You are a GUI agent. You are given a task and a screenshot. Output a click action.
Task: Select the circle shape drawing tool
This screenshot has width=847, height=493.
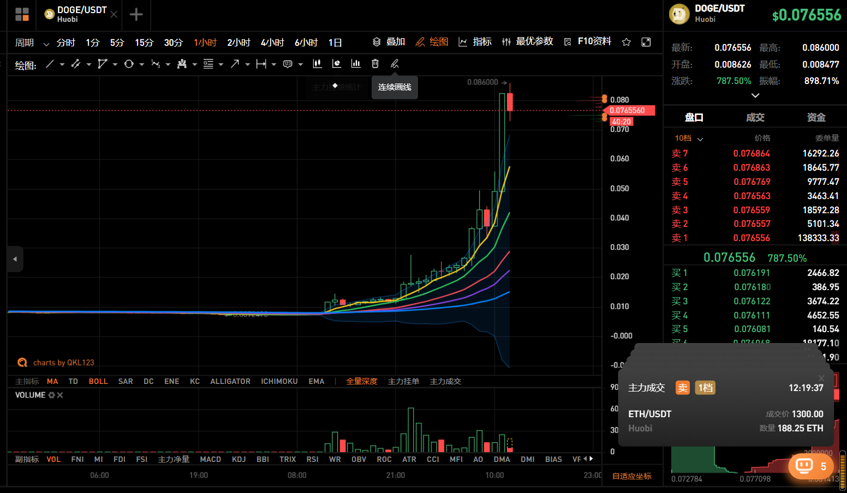click(x=129, y=64)
